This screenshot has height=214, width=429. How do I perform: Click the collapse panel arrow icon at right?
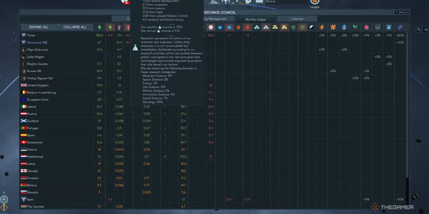click(425, 30)
